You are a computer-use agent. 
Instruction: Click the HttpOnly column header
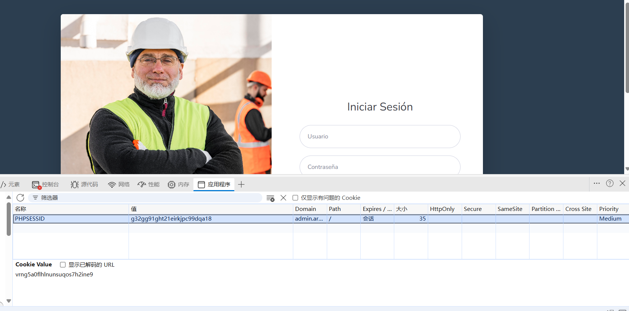pos(445,209)
